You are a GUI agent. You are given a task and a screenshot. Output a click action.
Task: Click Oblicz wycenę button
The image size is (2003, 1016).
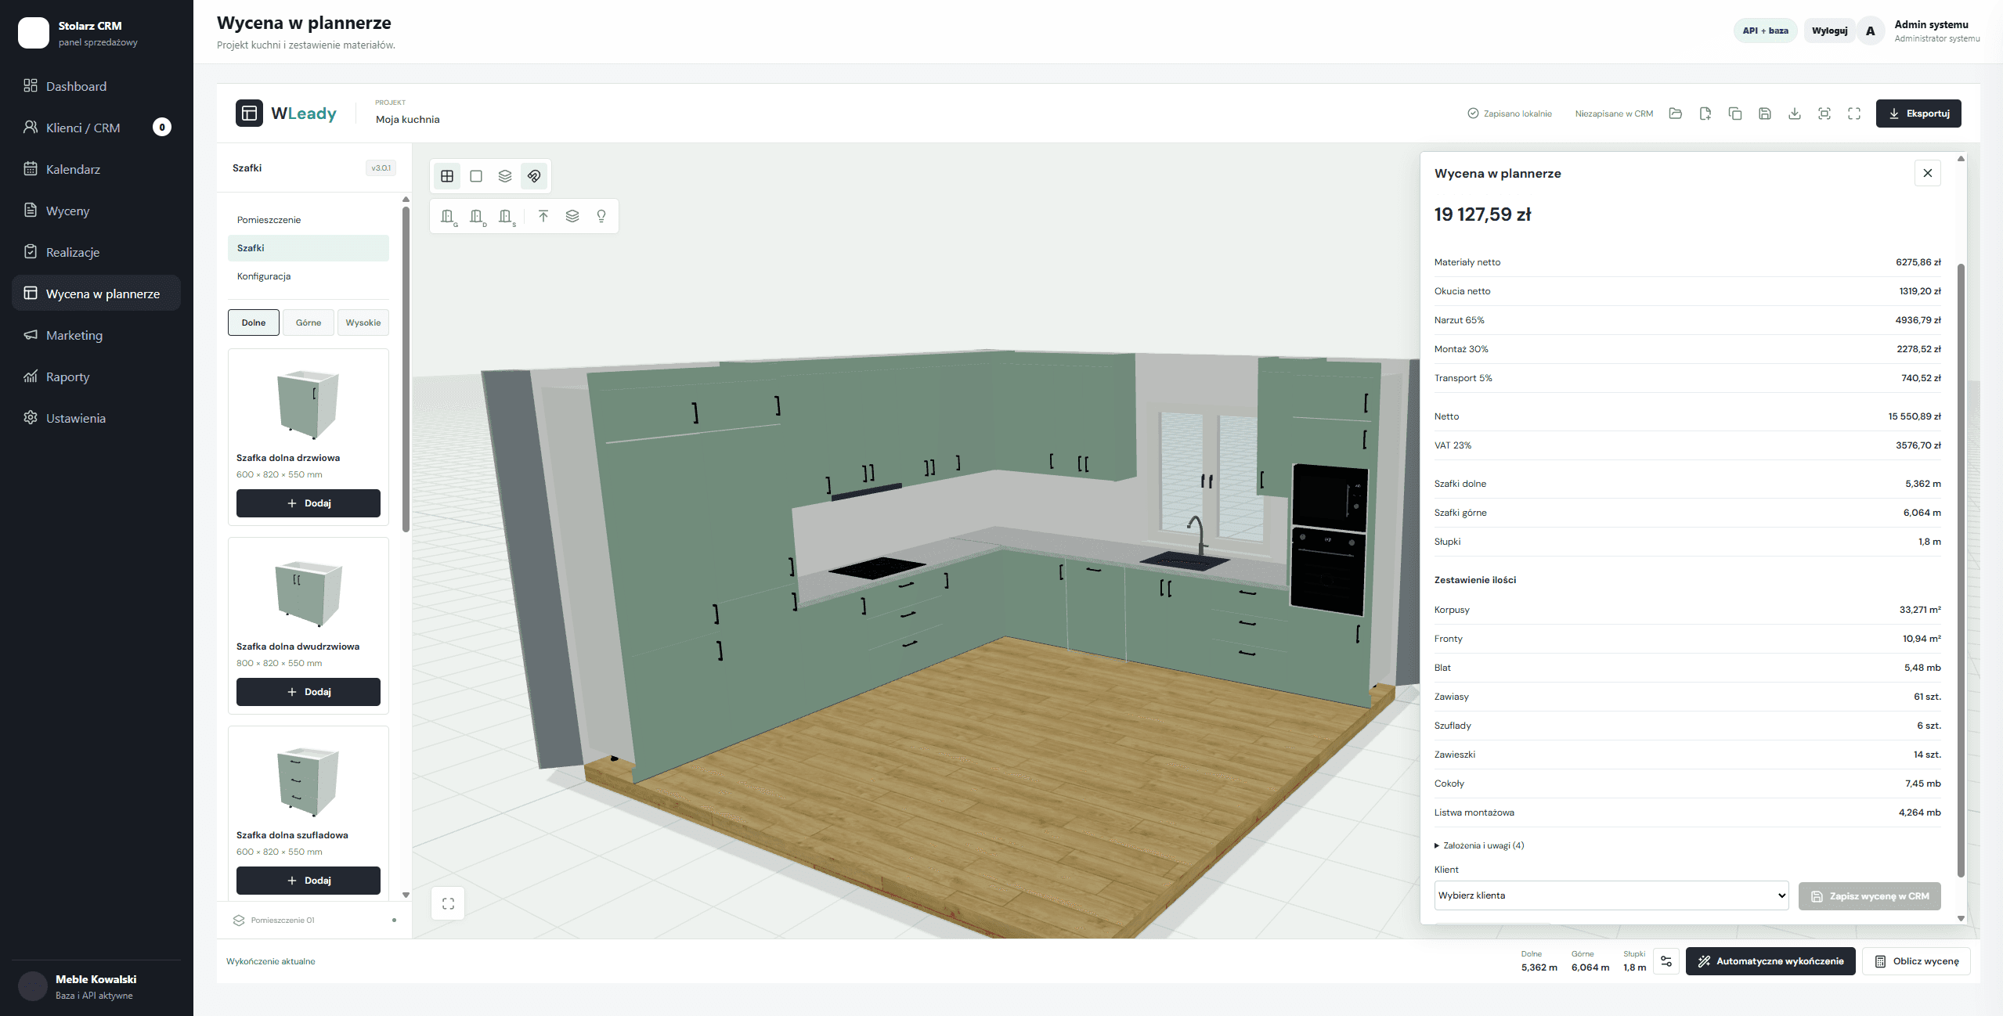point(1917,961)
